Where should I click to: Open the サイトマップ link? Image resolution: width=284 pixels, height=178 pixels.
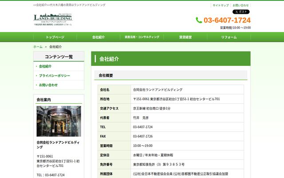pos(221,5)
